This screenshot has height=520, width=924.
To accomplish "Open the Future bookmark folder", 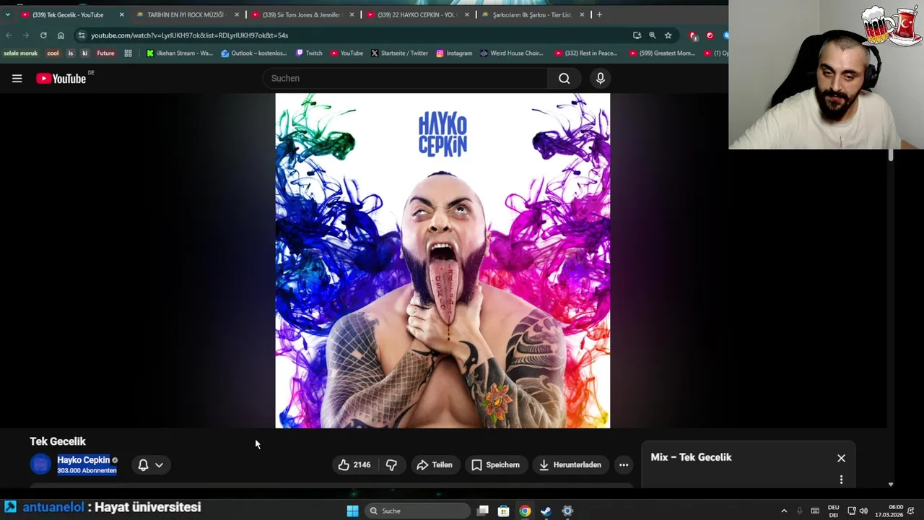I will point(105,53).
